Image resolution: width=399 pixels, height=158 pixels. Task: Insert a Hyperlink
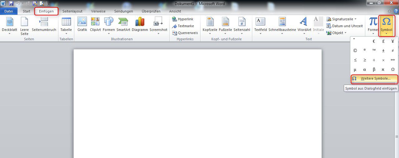click(183, 19)
